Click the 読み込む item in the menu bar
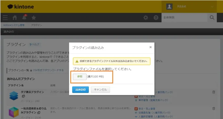 coord(9,32)
